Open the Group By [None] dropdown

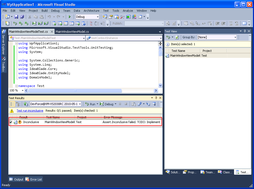click(235, 37)
